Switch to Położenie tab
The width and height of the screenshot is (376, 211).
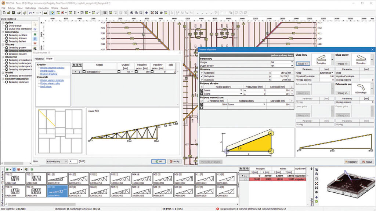click(39, 59)
